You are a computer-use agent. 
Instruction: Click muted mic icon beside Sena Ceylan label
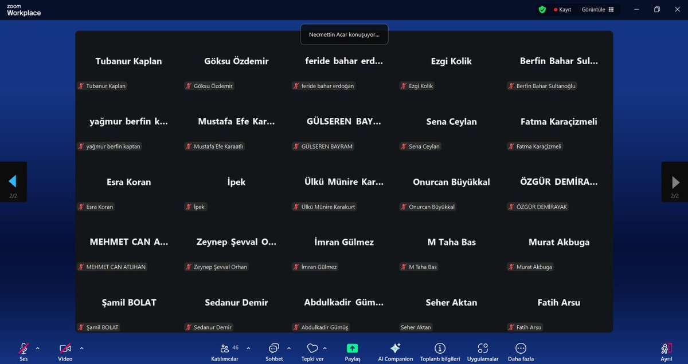pos(404,147)
